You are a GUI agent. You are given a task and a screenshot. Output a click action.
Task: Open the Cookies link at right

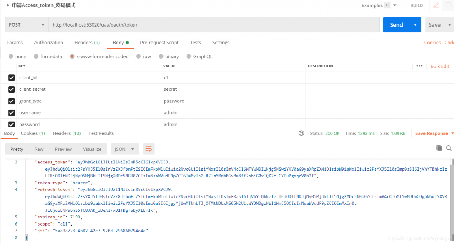tap(432, 43)
